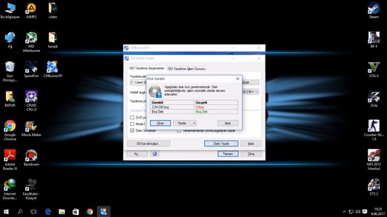The image size is (387, 217).
Task: Select the red '0 Bayt' cell
Action: (x=216, y=107)
